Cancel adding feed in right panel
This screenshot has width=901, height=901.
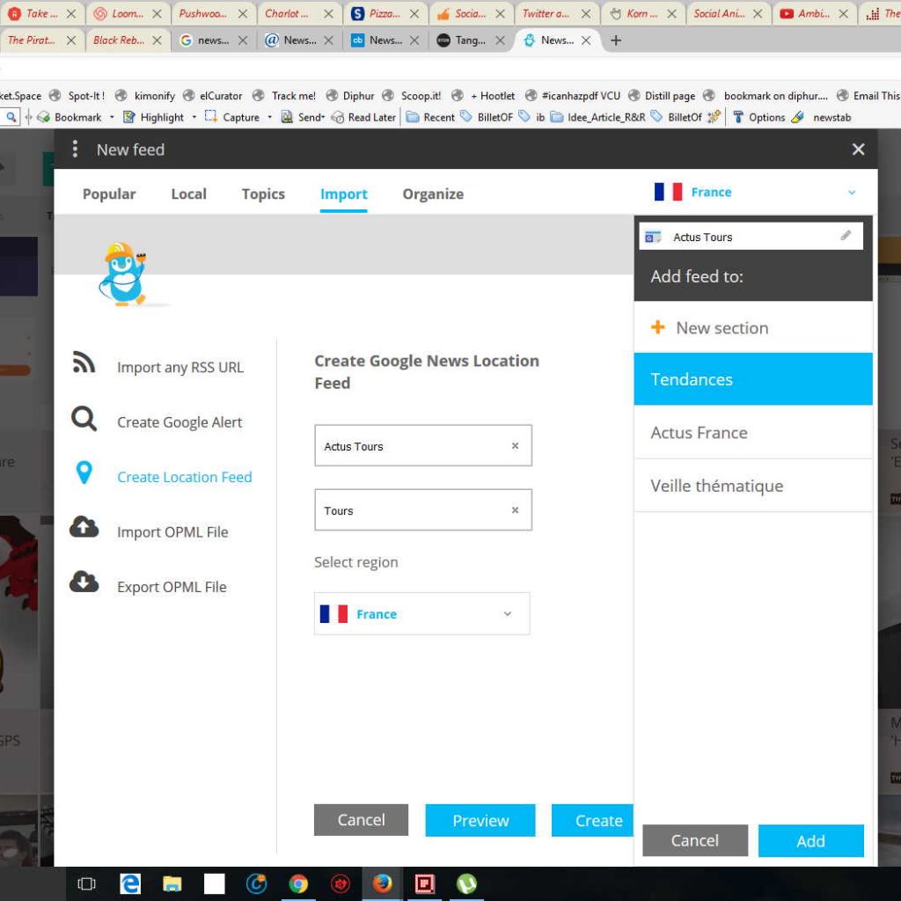695,840
